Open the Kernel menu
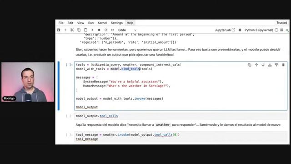Viewport: 291px width, 164px height. coord(102,23)
